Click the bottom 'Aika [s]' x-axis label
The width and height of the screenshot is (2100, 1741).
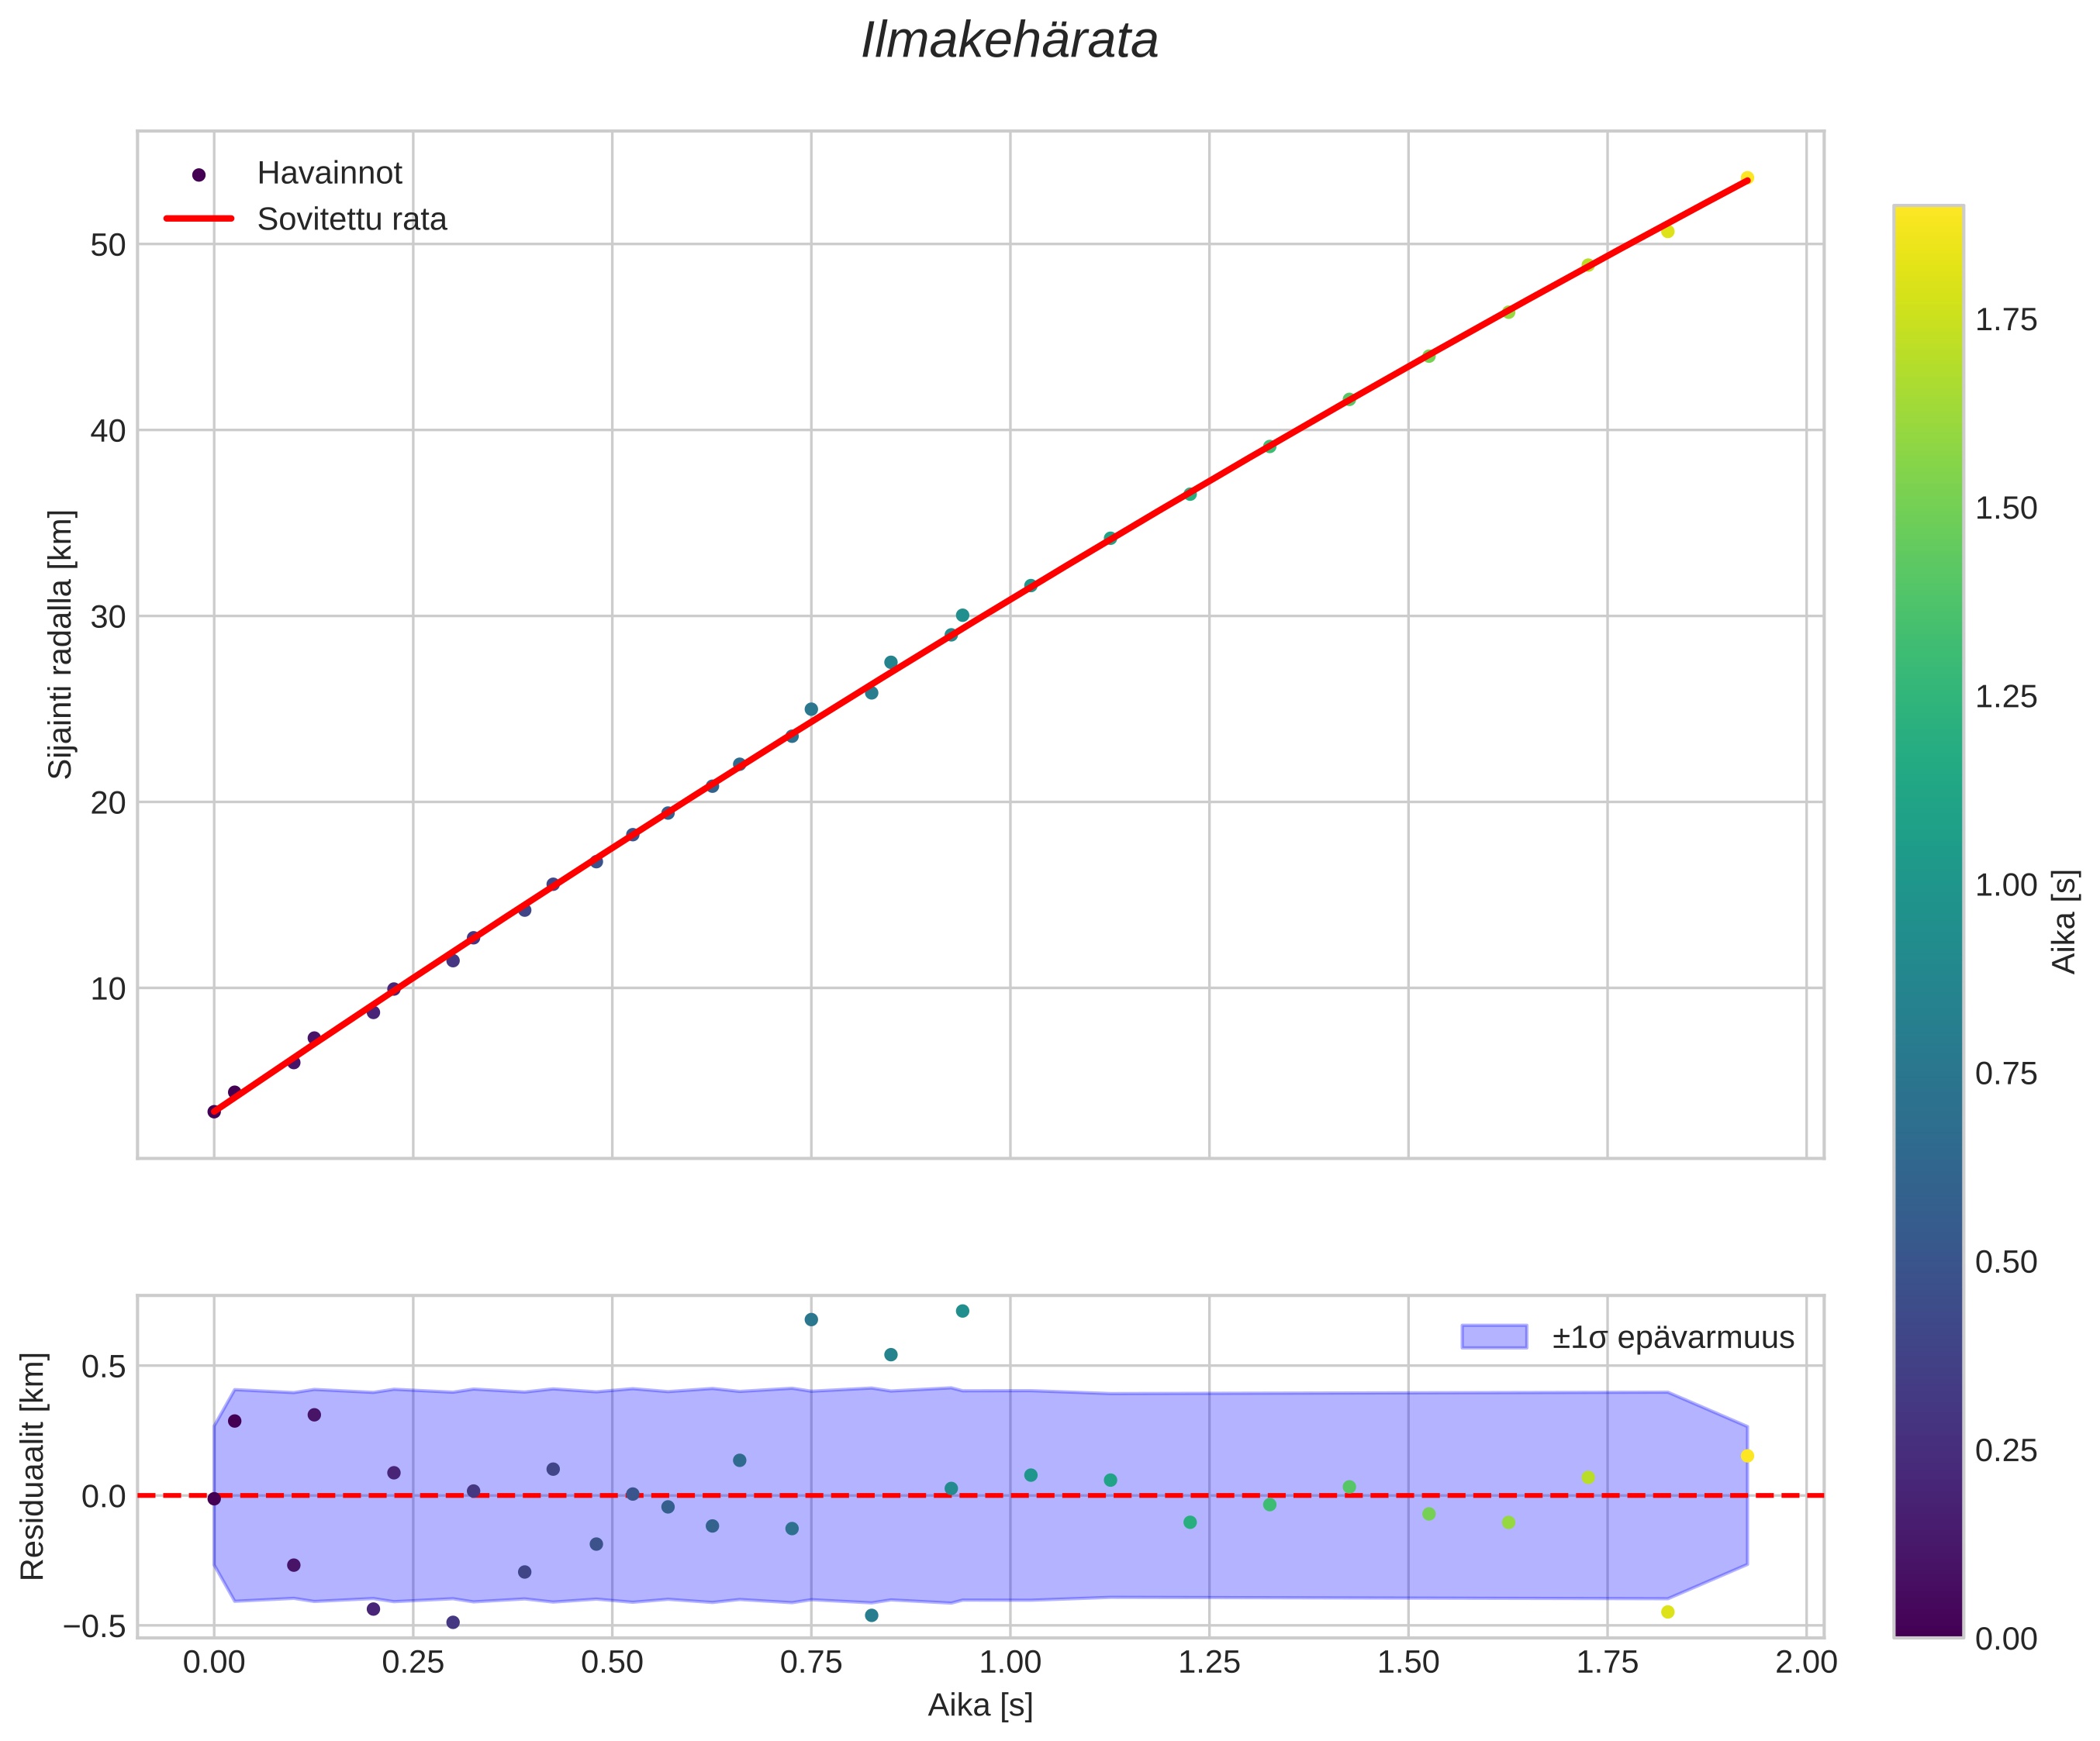[980, 1706]
